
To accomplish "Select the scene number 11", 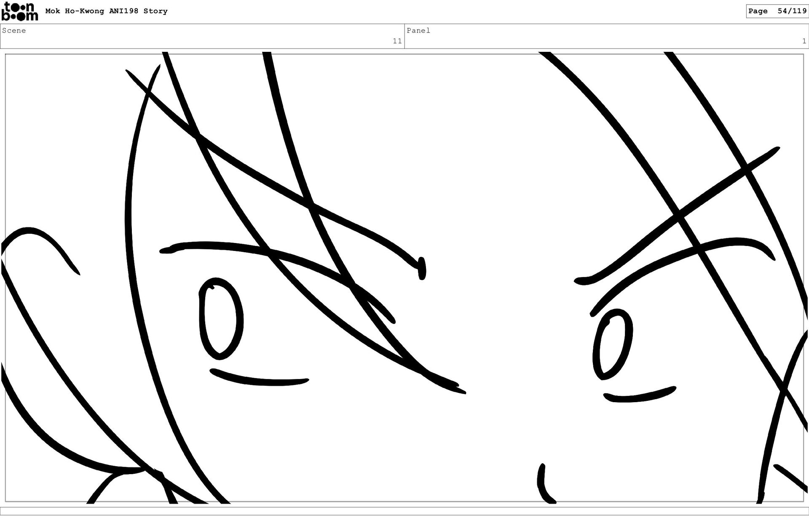I will 397,41.
